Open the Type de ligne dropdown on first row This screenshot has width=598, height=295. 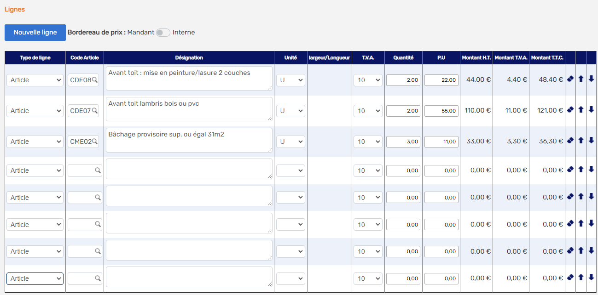click(x=35, y=80)
